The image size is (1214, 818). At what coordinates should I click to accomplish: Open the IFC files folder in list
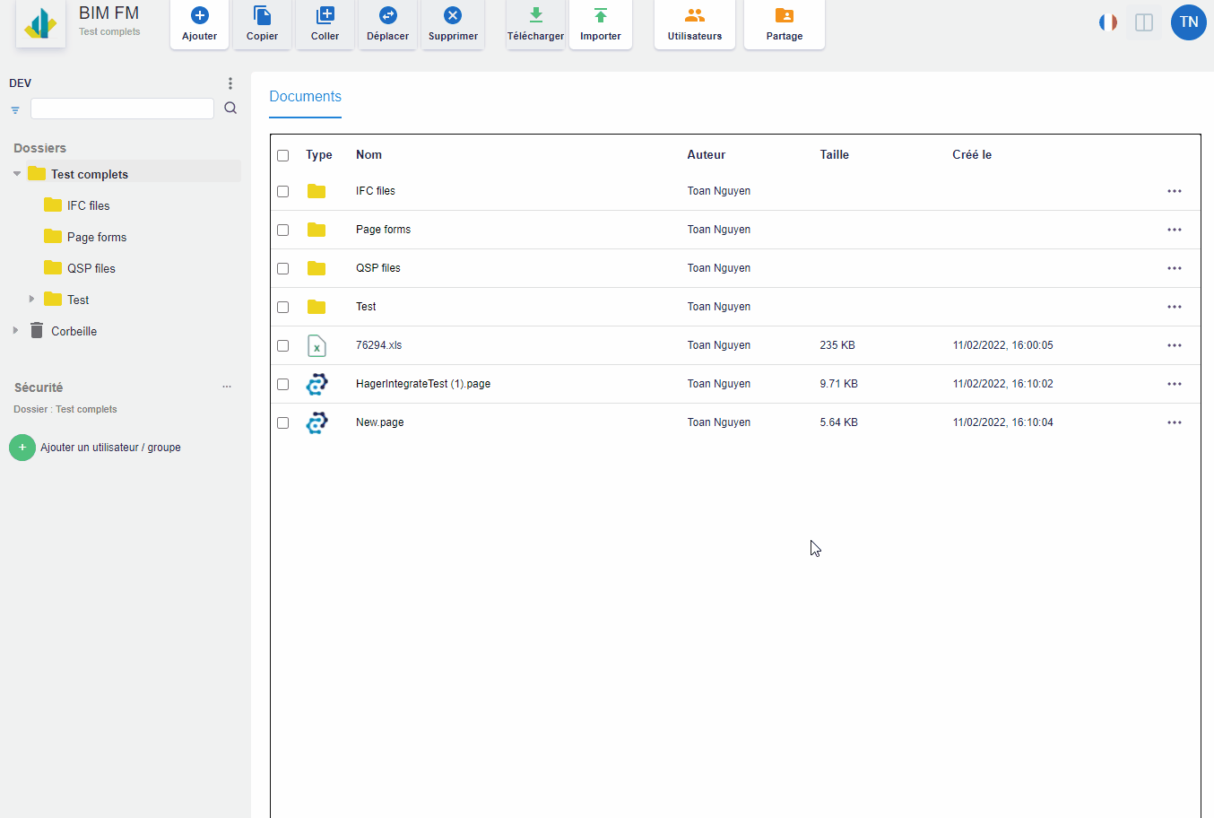tap(375, 191)
